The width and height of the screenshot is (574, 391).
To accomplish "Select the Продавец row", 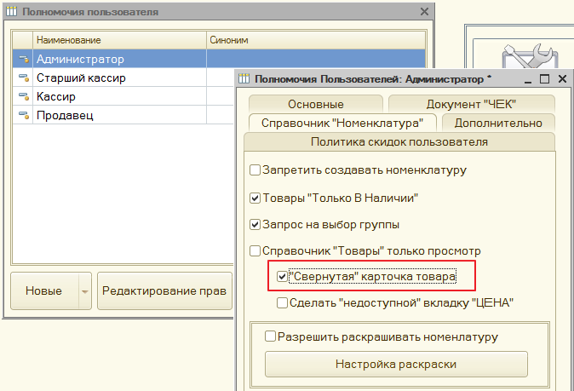I will (x=123, y=115).
